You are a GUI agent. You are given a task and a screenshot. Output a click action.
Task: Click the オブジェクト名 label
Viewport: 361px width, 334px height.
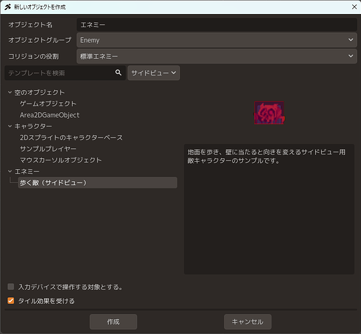(31, 25)
